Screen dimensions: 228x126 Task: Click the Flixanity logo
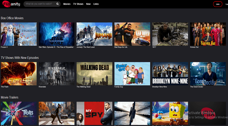pyautogui.click(x=11, y=4)
